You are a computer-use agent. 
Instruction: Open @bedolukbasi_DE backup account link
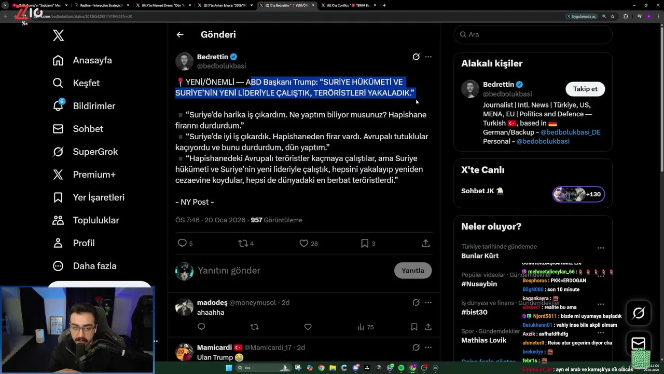(570, 132)
